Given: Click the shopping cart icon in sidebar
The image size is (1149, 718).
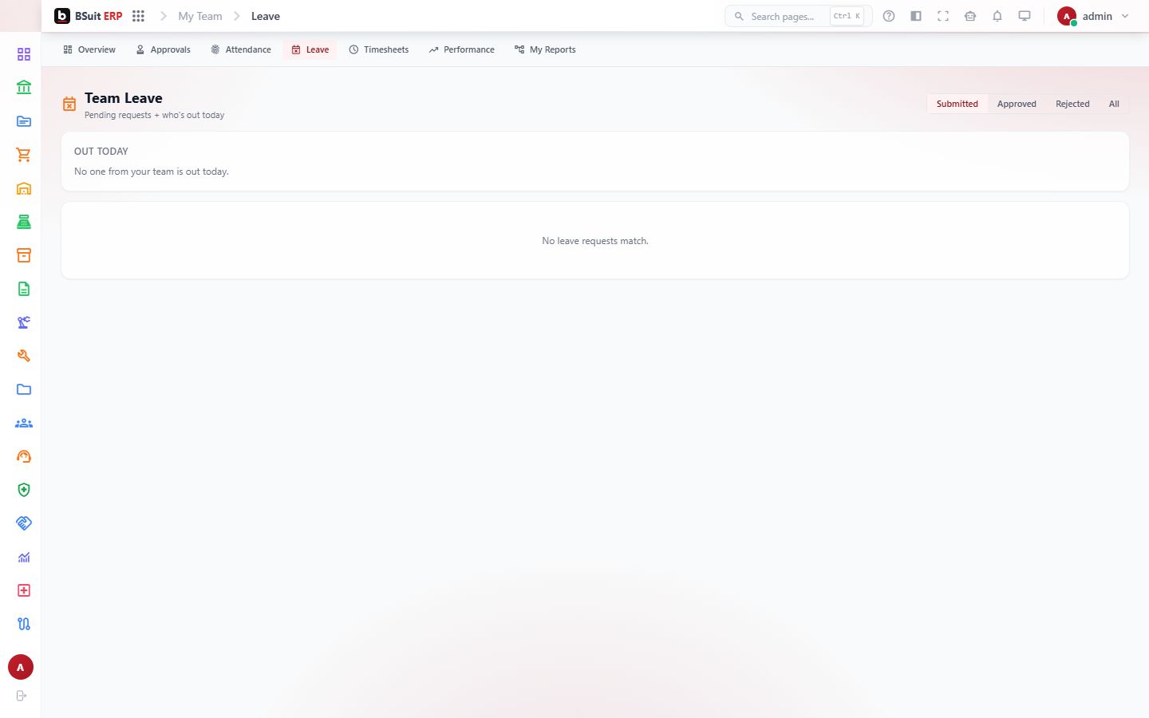Looking at the screenshot, I should (24, 155).
